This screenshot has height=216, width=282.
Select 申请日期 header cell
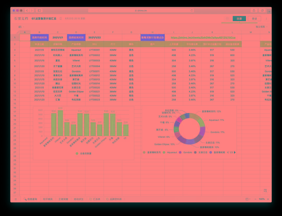coord(39,44)
